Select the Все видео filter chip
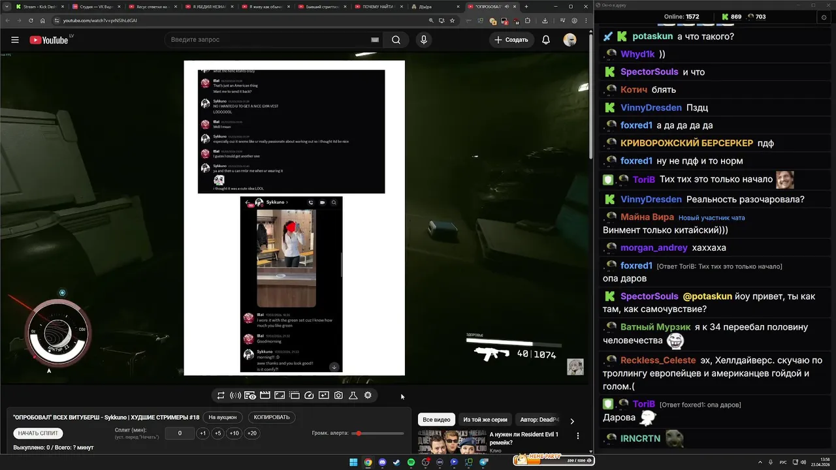The image size is (836, 470). [x=436, y=420]
